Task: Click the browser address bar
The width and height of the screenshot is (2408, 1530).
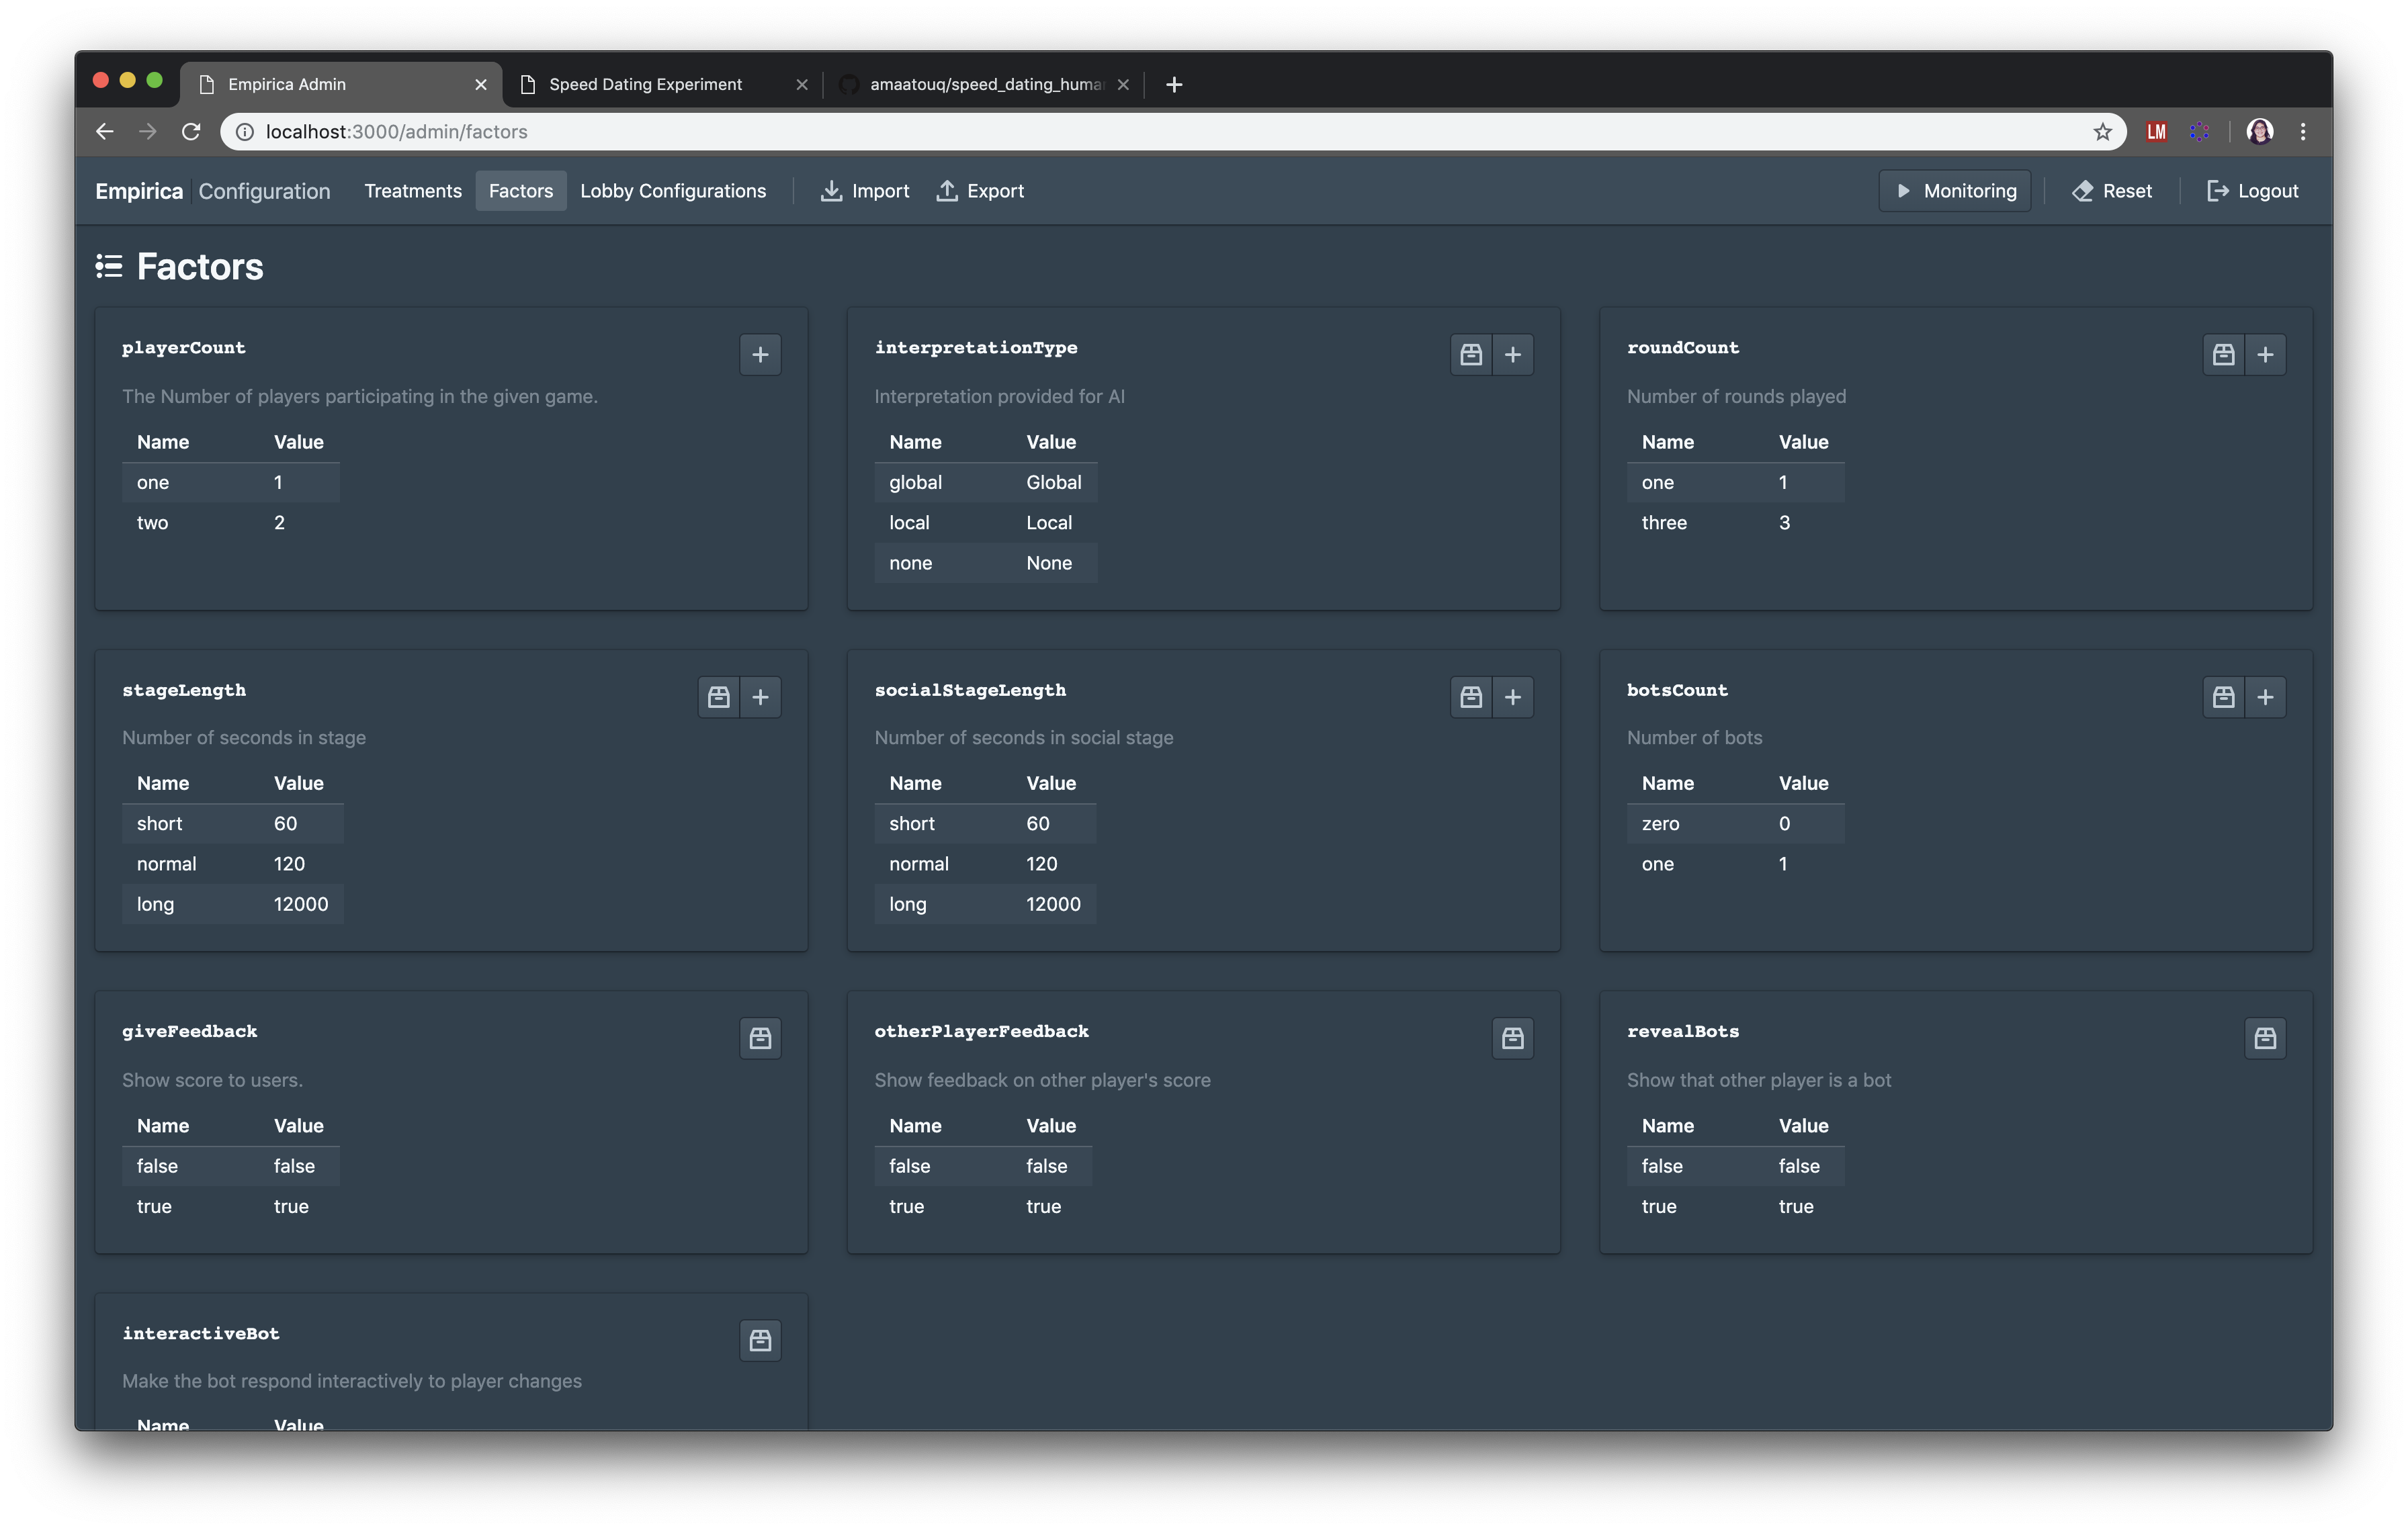Action: (1100, 132)
